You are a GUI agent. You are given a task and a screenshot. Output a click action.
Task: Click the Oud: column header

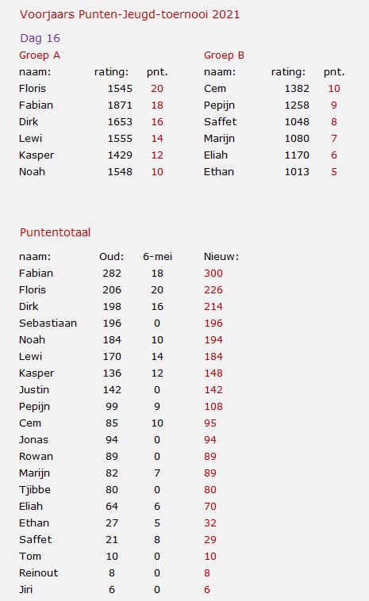point(111,256)
